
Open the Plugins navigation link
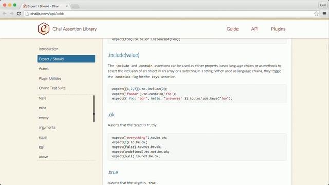coord(278,29)
